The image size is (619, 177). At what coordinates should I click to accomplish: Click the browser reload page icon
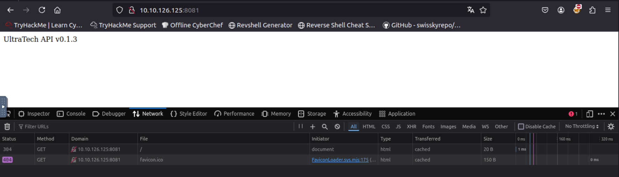(42, 10)
